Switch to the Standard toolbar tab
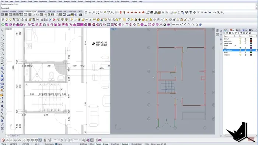 [5, 11]
